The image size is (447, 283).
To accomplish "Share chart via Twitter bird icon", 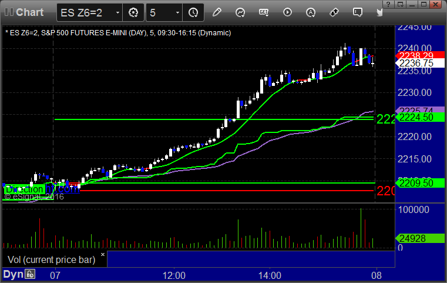I will (x=380, y=12).
